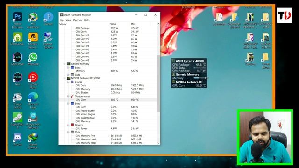This screenshot has height=168, width=299.
Task: Click the Load icon under Generic Memory
Action: click(72, 67)
